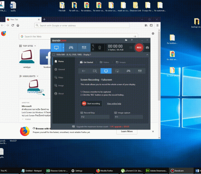Select fullscreen recording mode icon in Get Started
Viewport: 201px width, 174px height.
tap(106, 71)
